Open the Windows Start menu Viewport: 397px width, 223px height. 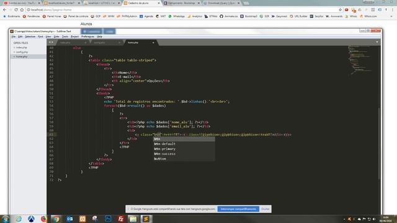pyautogui.click(x=5, y=219)
